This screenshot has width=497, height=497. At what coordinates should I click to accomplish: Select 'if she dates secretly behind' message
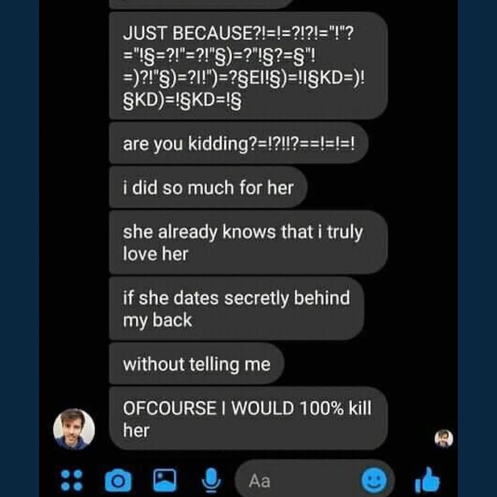(x=237, y=309)
